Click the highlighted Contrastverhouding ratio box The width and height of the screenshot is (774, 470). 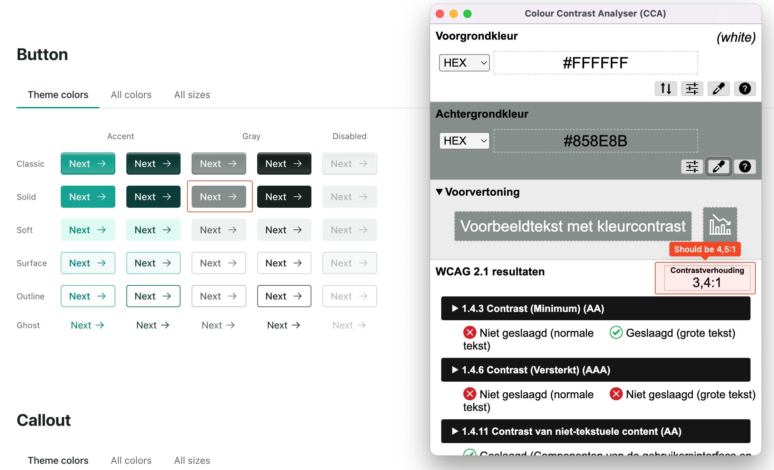click(705, 278)
